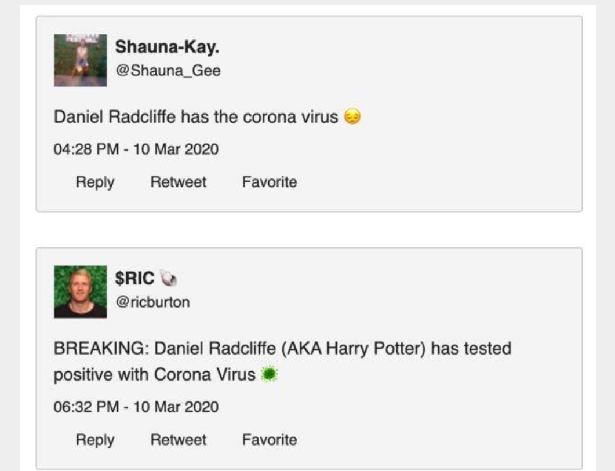Click the shell emoji beside $RIC name

pos(169,279)
